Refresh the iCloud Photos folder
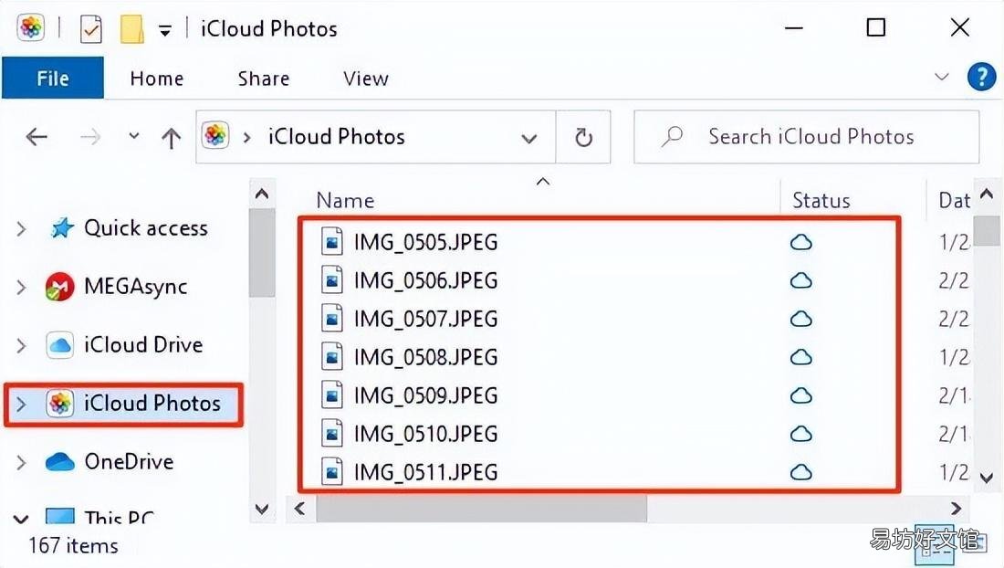Image resolution: width=1004 pixels, height=568 pixels. pyautogui.click(x=583, y=137)
